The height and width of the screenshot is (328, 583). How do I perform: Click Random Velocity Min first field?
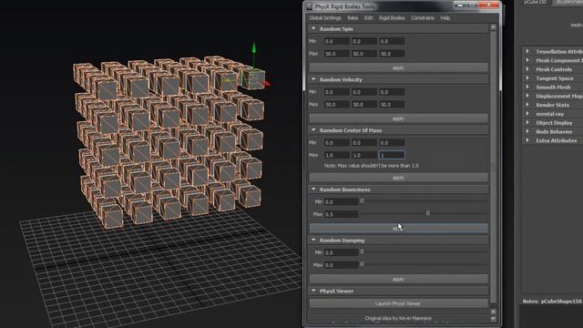pos(336,92)
